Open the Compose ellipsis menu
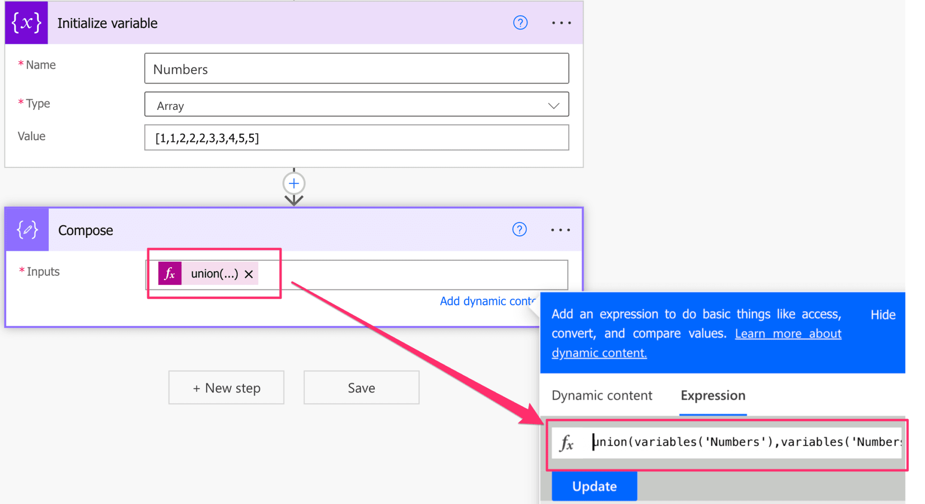Image resolution: width=925 pixels, height=504 pixels. (560, 230)
